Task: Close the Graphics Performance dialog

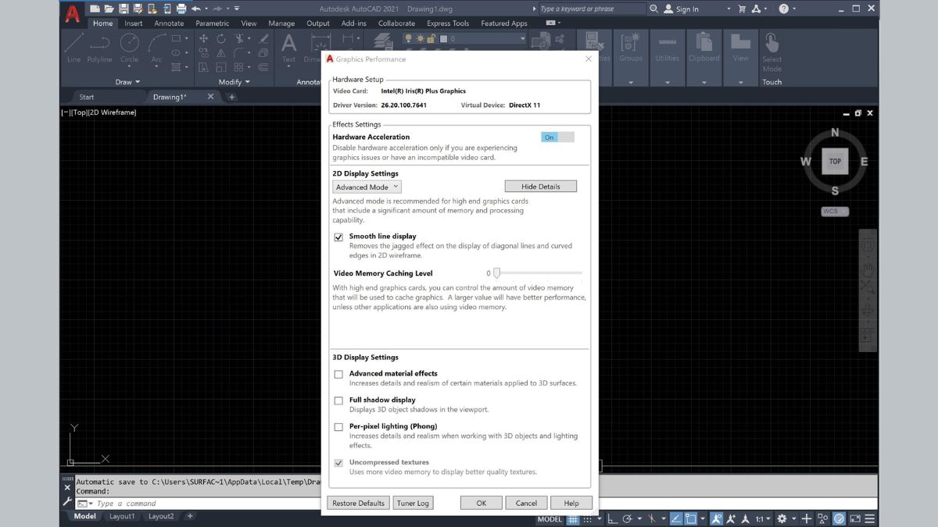Action: (588, 59)
